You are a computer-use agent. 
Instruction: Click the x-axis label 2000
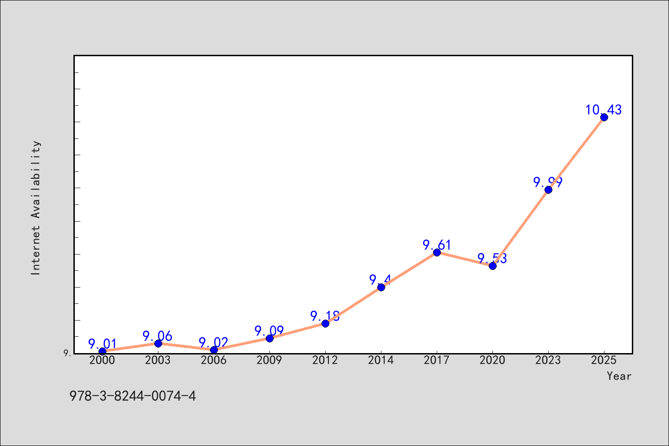tap(102, 361)
